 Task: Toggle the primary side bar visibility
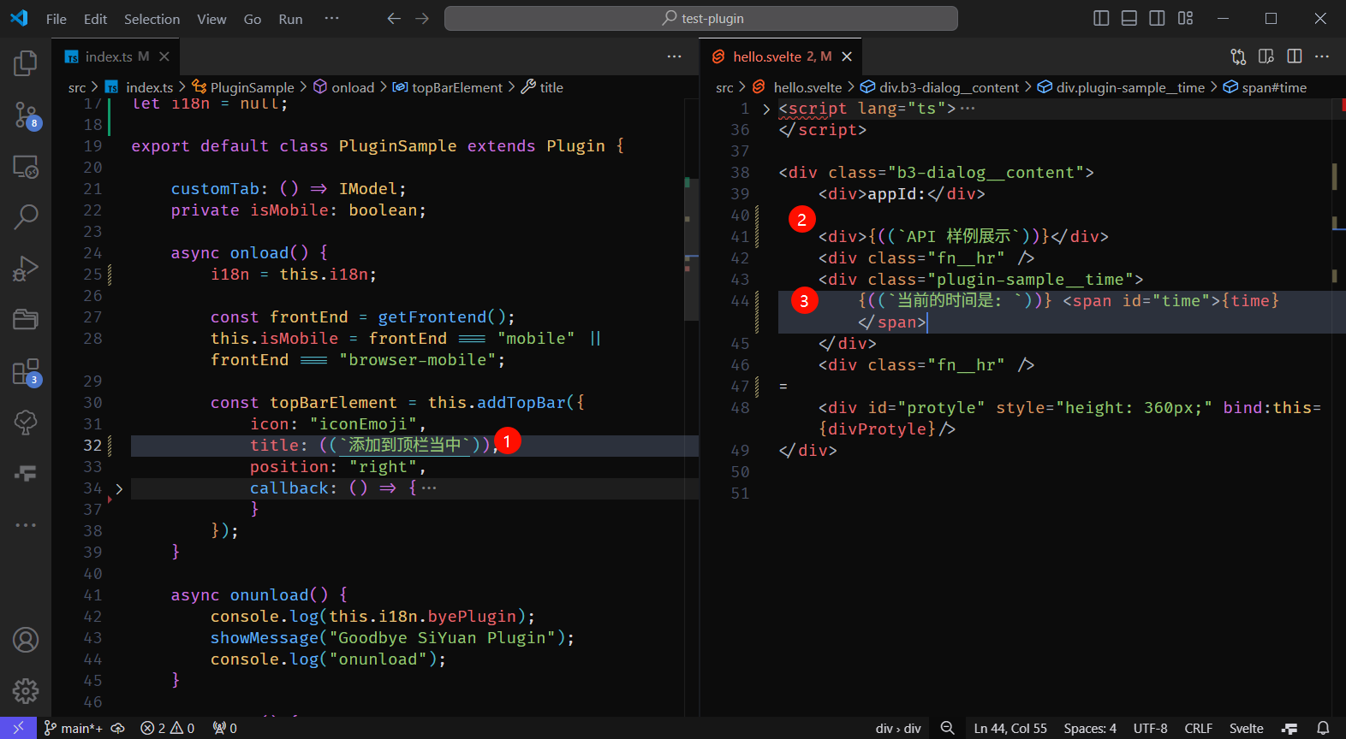[x=1102, y=19]
